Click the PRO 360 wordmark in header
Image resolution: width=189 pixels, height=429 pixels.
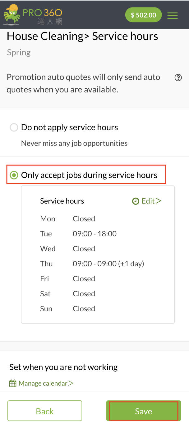[43, 13]
